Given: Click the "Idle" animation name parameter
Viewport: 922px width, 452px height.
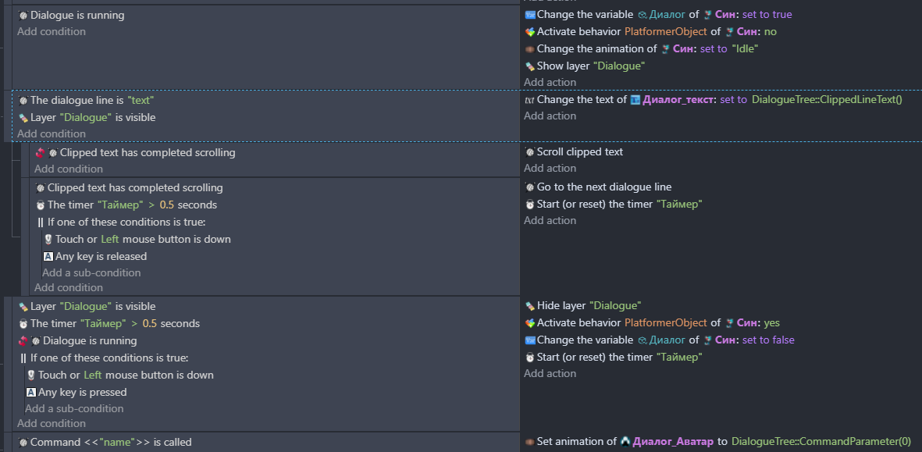Looking at the screenshot, I should coord(745,48).
